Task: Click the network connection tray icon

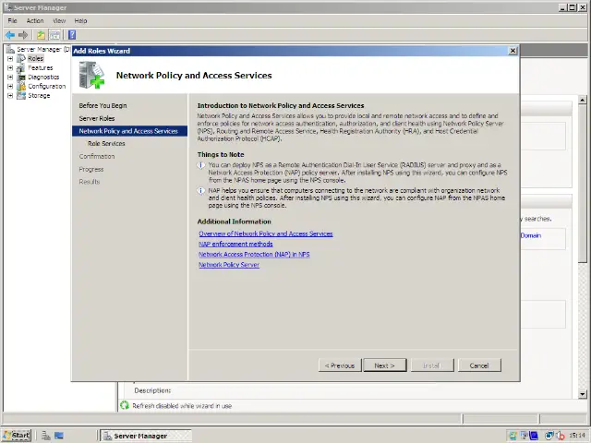Action: pos(549,436)
